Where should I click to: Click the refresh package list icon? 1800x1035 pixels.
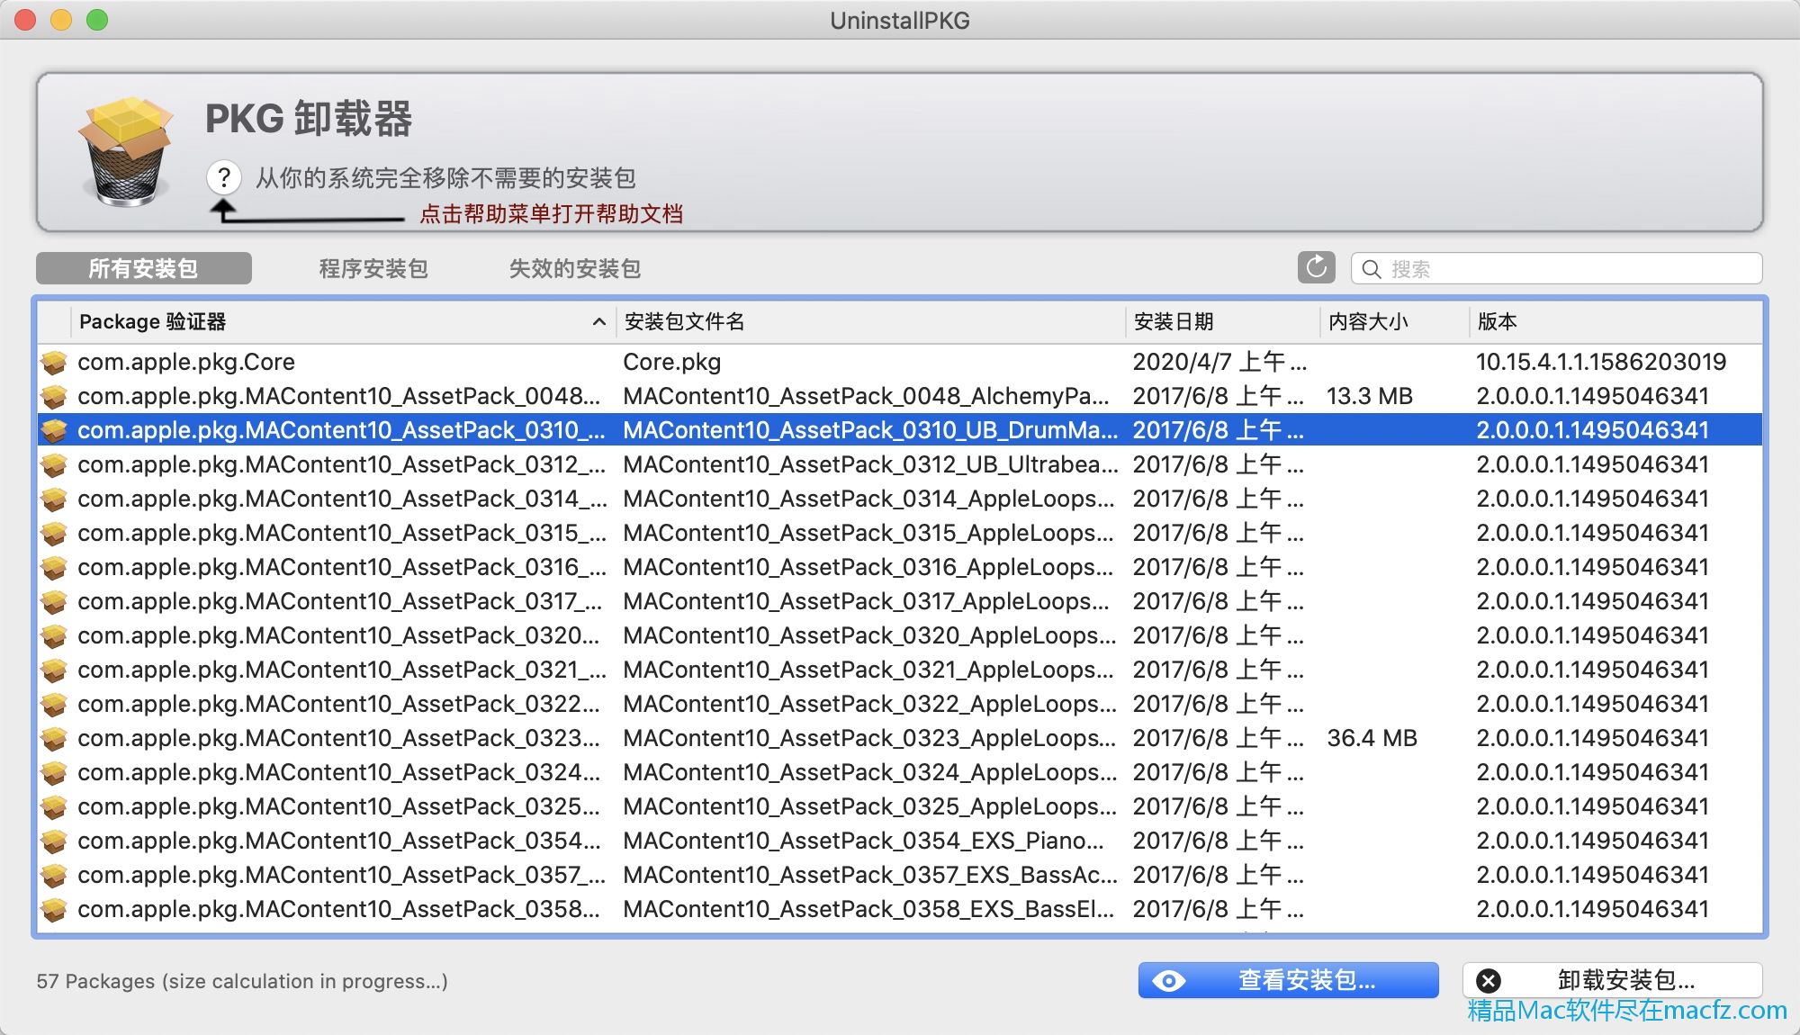(1316, 267)
